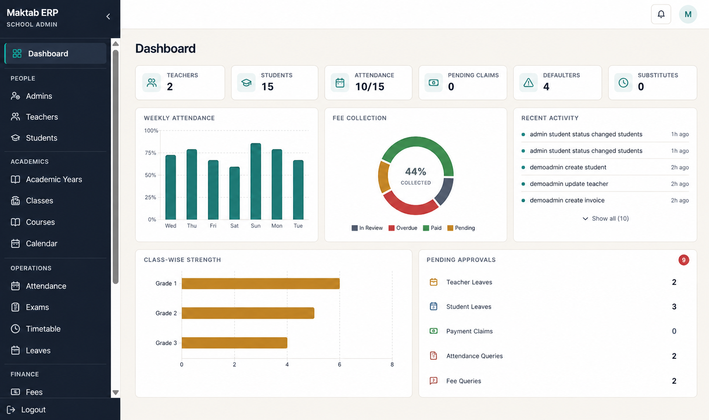This screenshot has height=420, width=709.
Task: Click the Grade 1 strength bar
Action: (x=261, y=283)
